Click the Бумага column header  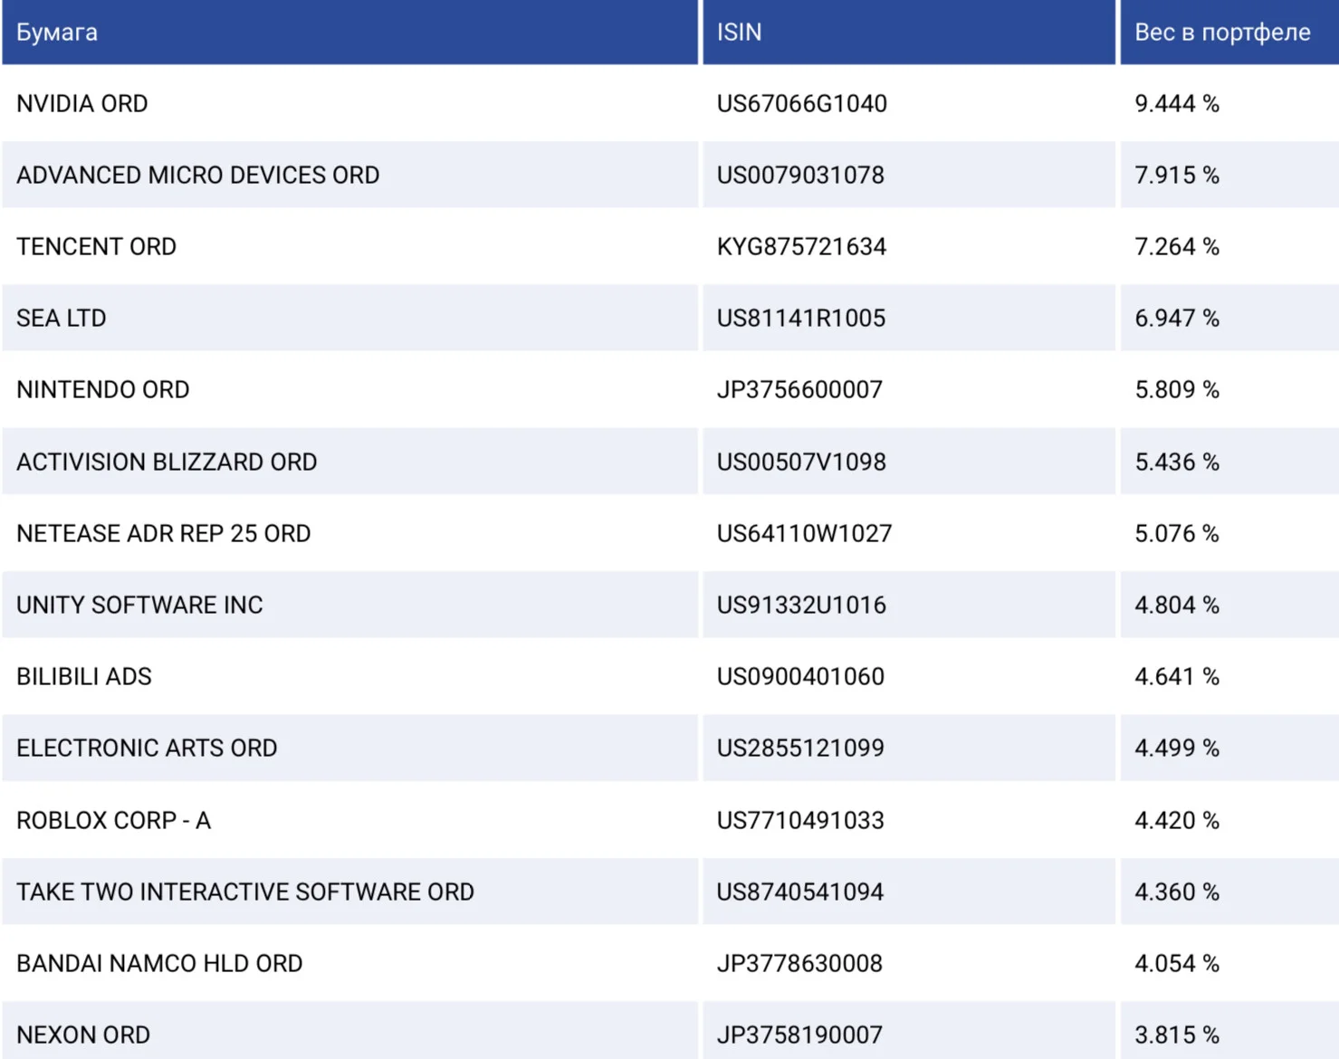(x=349, y=32)
